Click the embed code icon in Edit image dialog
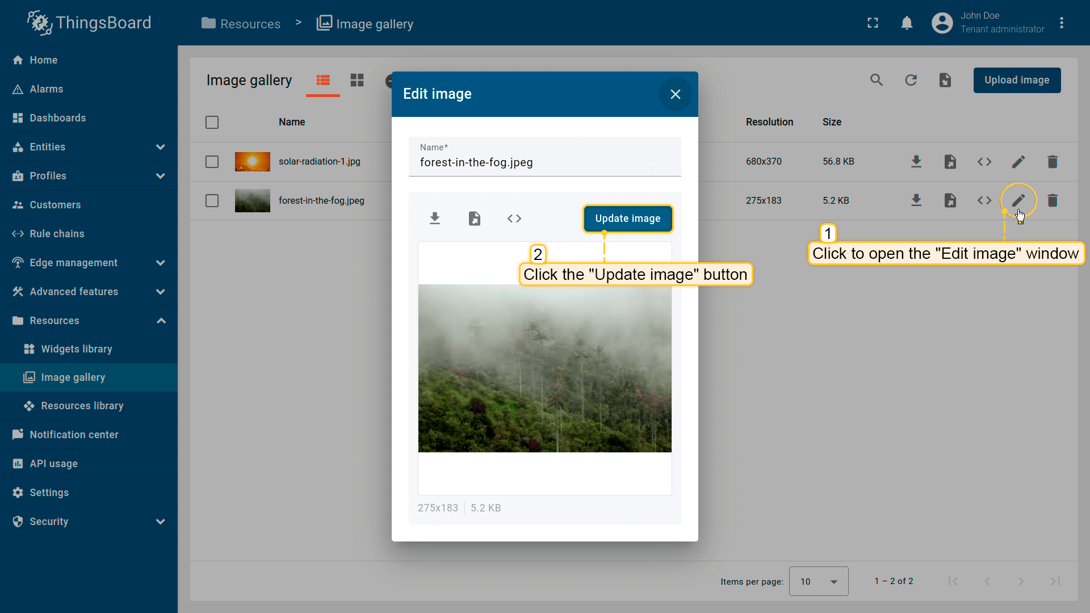The height and width of the screenshot is (613, 1090). 514,219
